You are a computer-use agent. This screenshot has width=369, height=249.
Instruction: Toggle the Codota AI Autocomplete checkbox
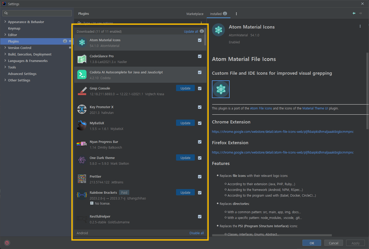click(200, 72)
